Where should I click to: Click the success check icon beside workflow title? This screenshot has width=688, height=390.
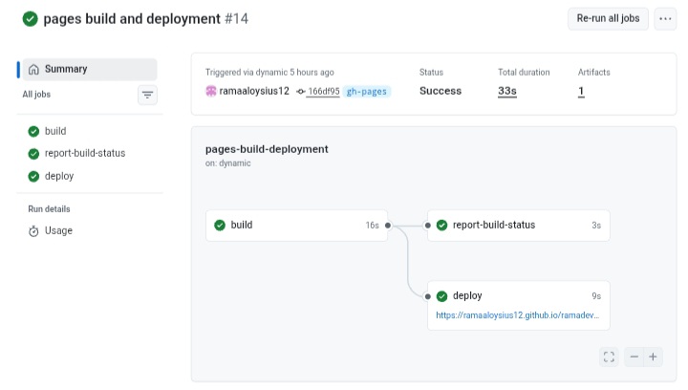pyautogui.click(x=31, y=19)
